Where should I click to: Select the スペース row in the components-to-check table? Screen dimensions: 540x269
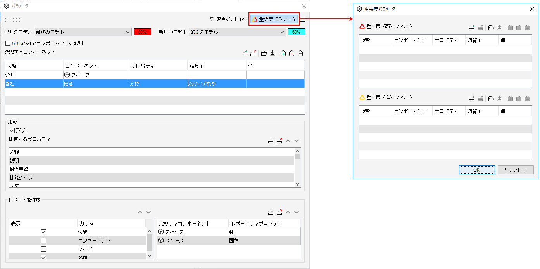coord(155,75)
